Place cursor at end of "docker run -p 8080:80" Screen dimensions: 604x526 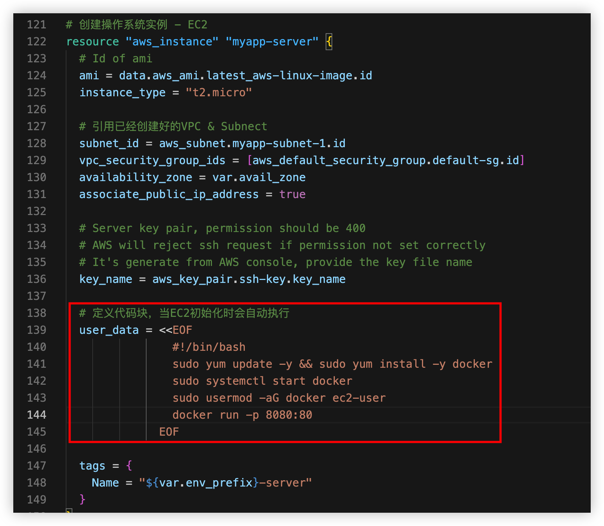312,415
